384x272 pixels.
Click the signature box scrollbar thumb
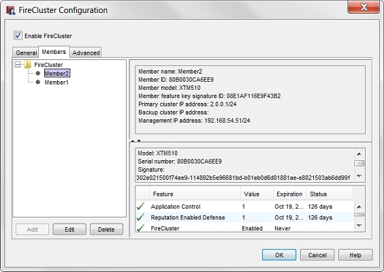pyautogui.click(x=359, y=163)
